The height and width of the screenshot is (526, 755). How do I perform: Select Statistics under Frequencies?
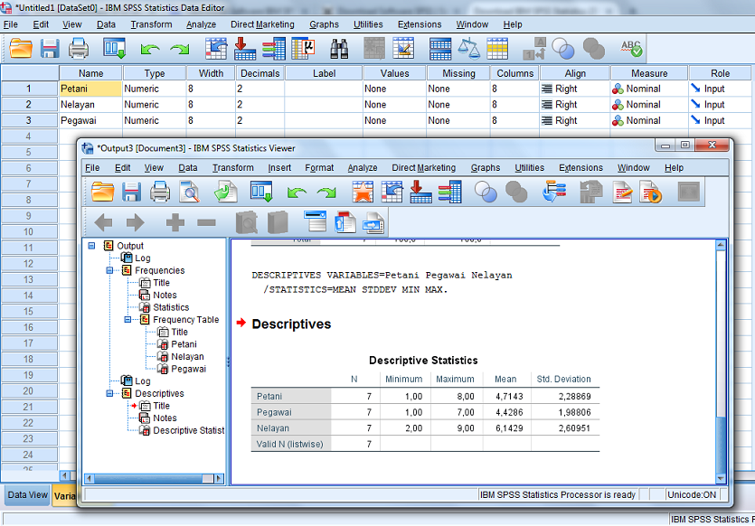pos(171,307)
